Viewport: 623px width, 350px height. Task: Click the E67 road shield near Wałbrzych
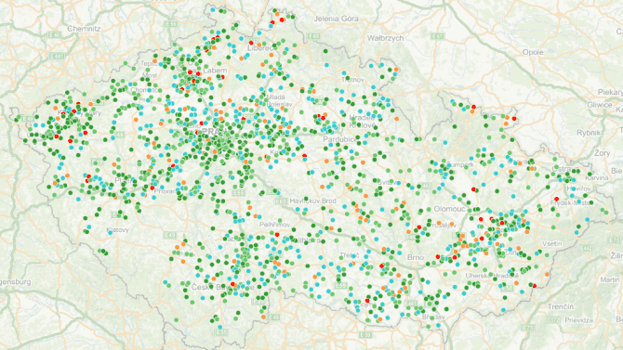437,36
